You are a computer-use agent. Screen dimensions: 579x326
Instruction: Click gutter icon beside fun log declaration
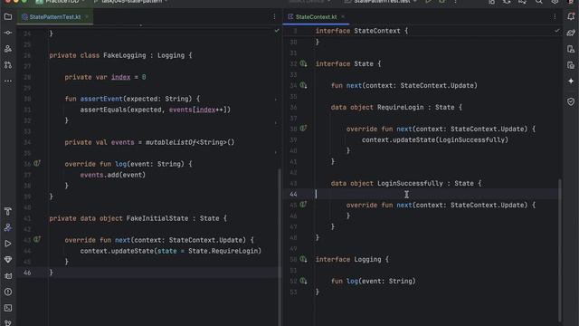303,281
